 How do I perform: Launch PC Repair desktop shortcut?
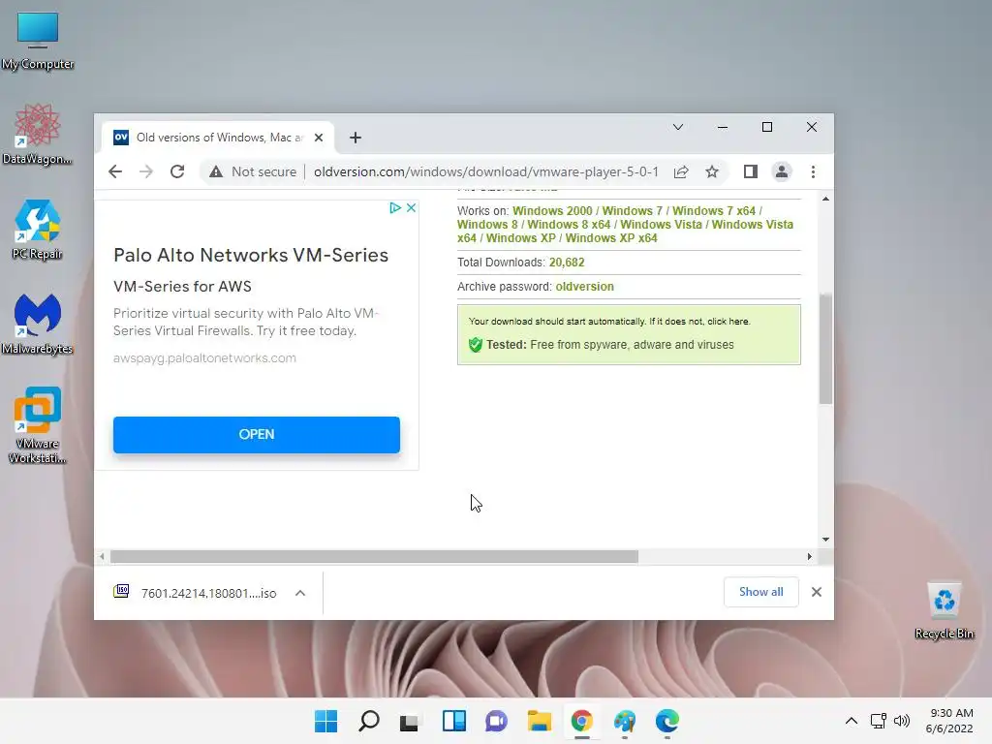click(38, 229)
